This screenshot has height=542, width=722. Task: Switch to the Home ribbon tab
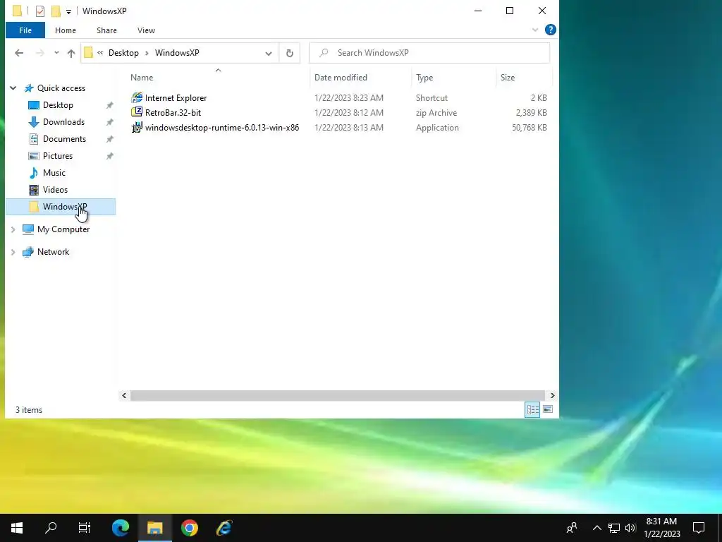coord(66,30)
